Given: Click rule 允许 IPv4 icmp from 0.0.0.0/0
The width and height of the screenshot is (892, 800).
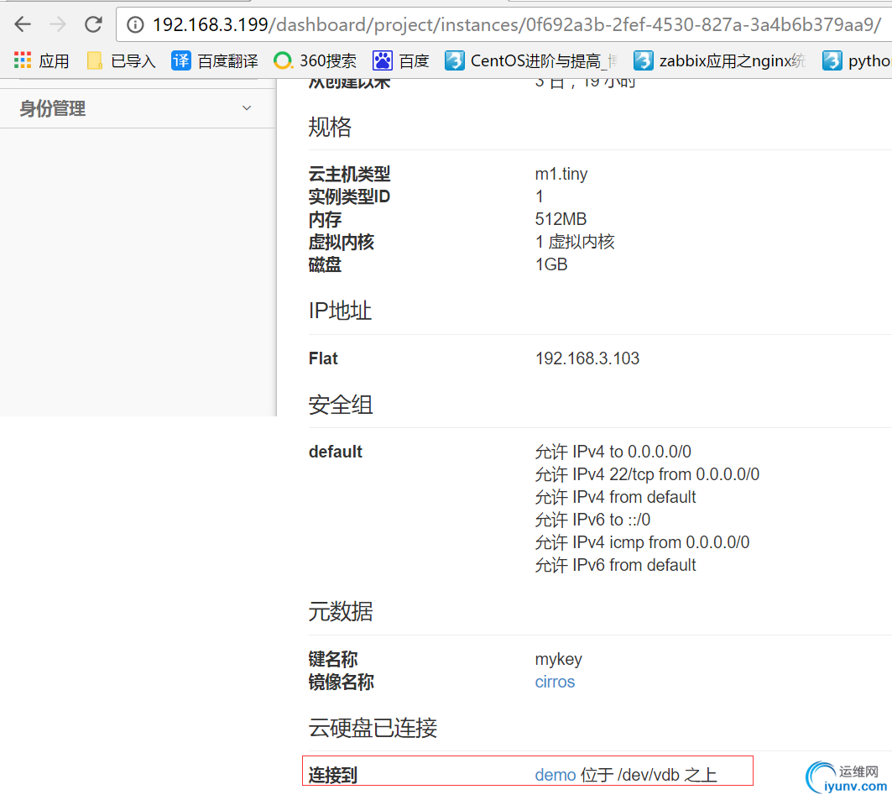Looking at the screenshot, I should [642, 543].
